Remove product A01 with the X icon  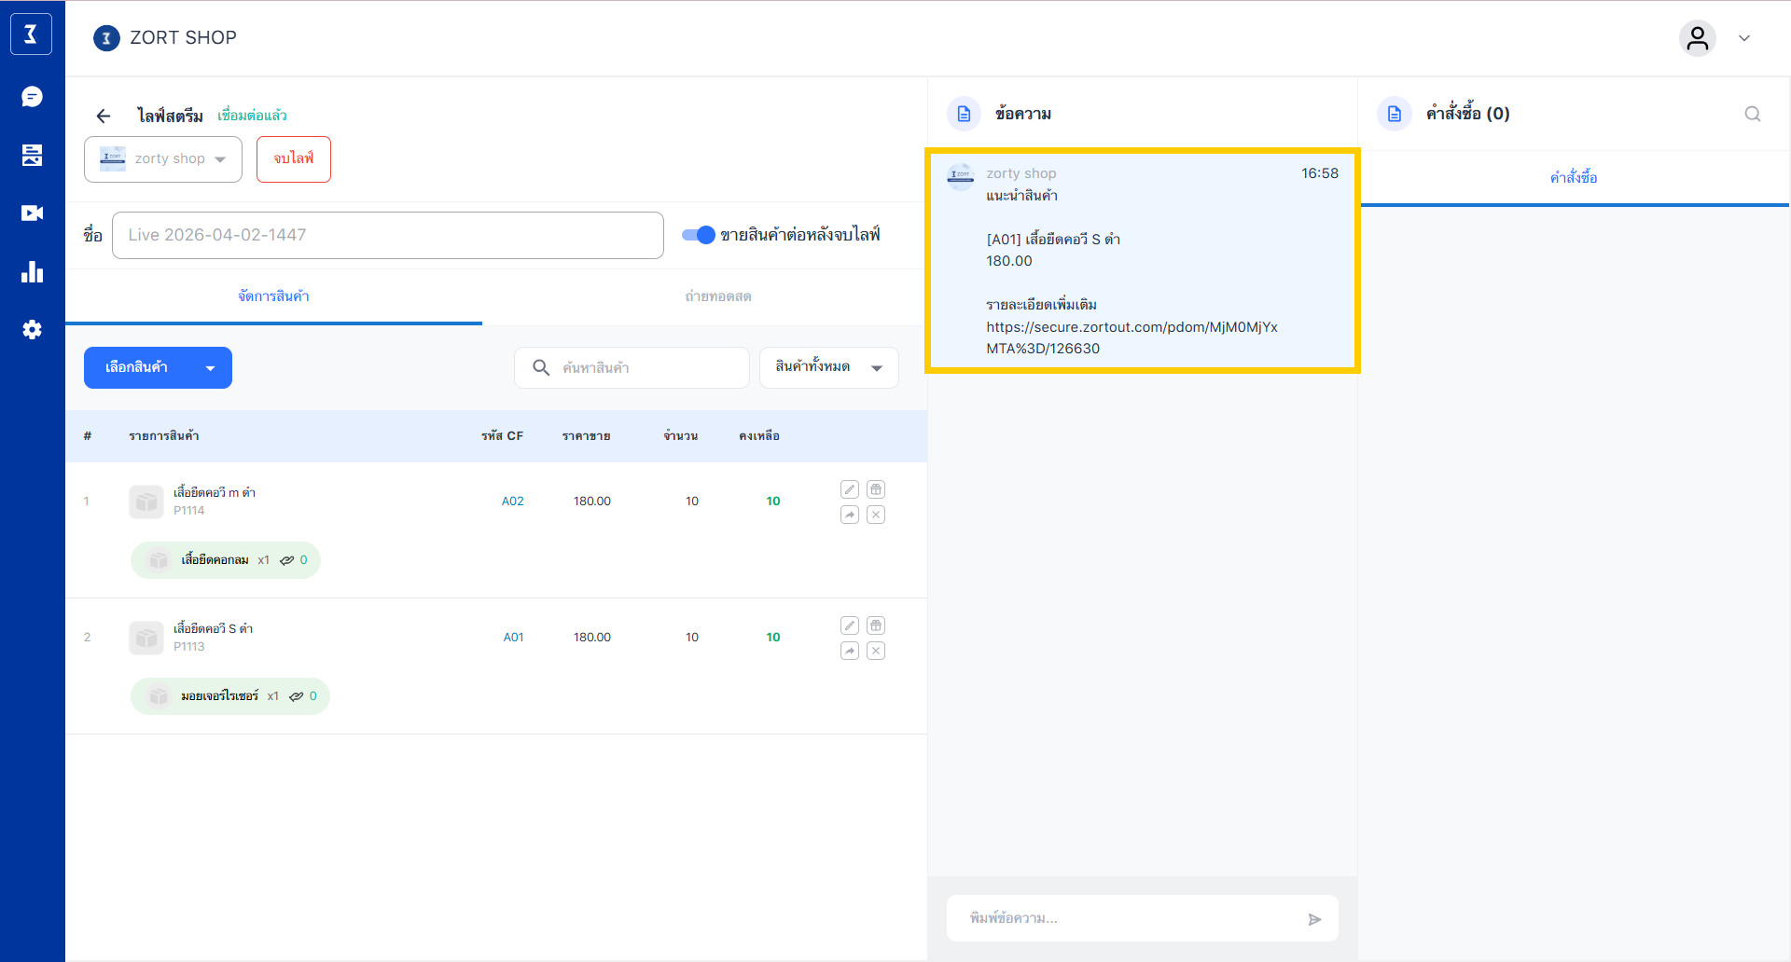[876, 651]
